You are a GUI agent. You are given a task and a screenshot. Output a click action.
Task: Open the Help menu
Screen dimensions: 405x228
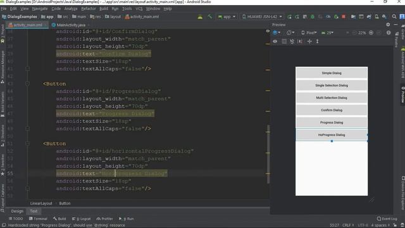point(168,8)
